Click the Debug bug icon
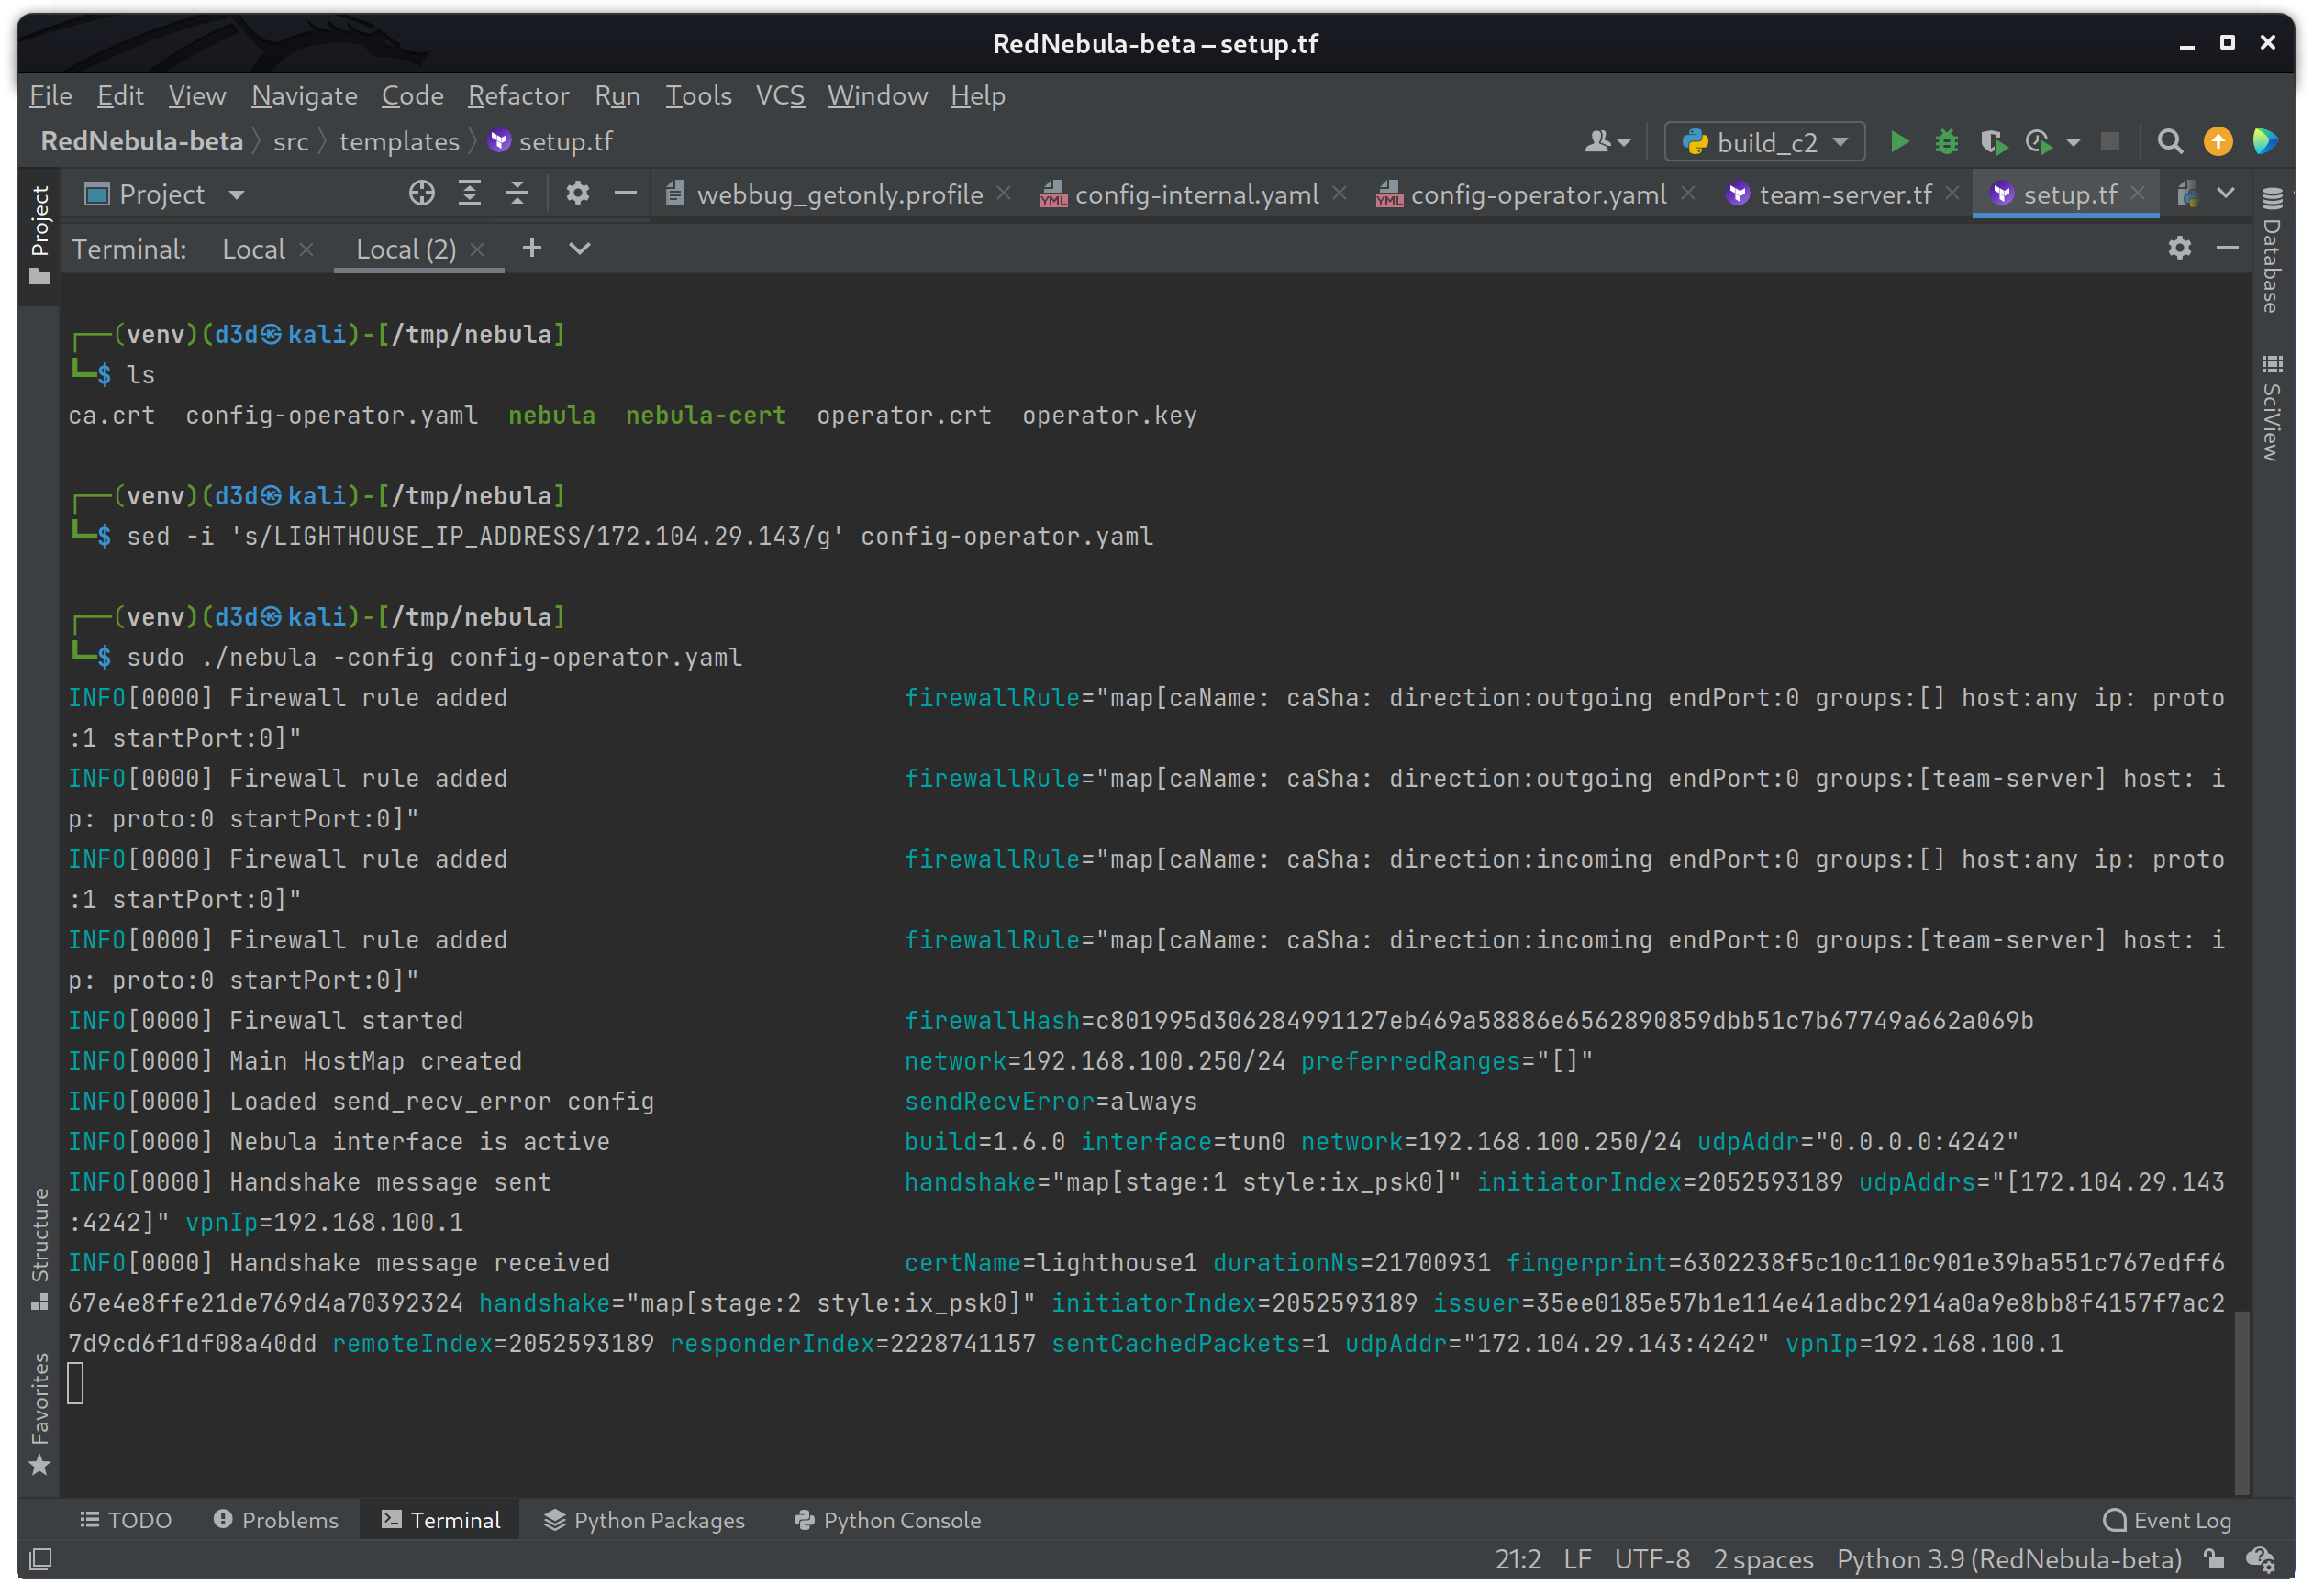2313x1596 pixels. tap(1946, 142)
